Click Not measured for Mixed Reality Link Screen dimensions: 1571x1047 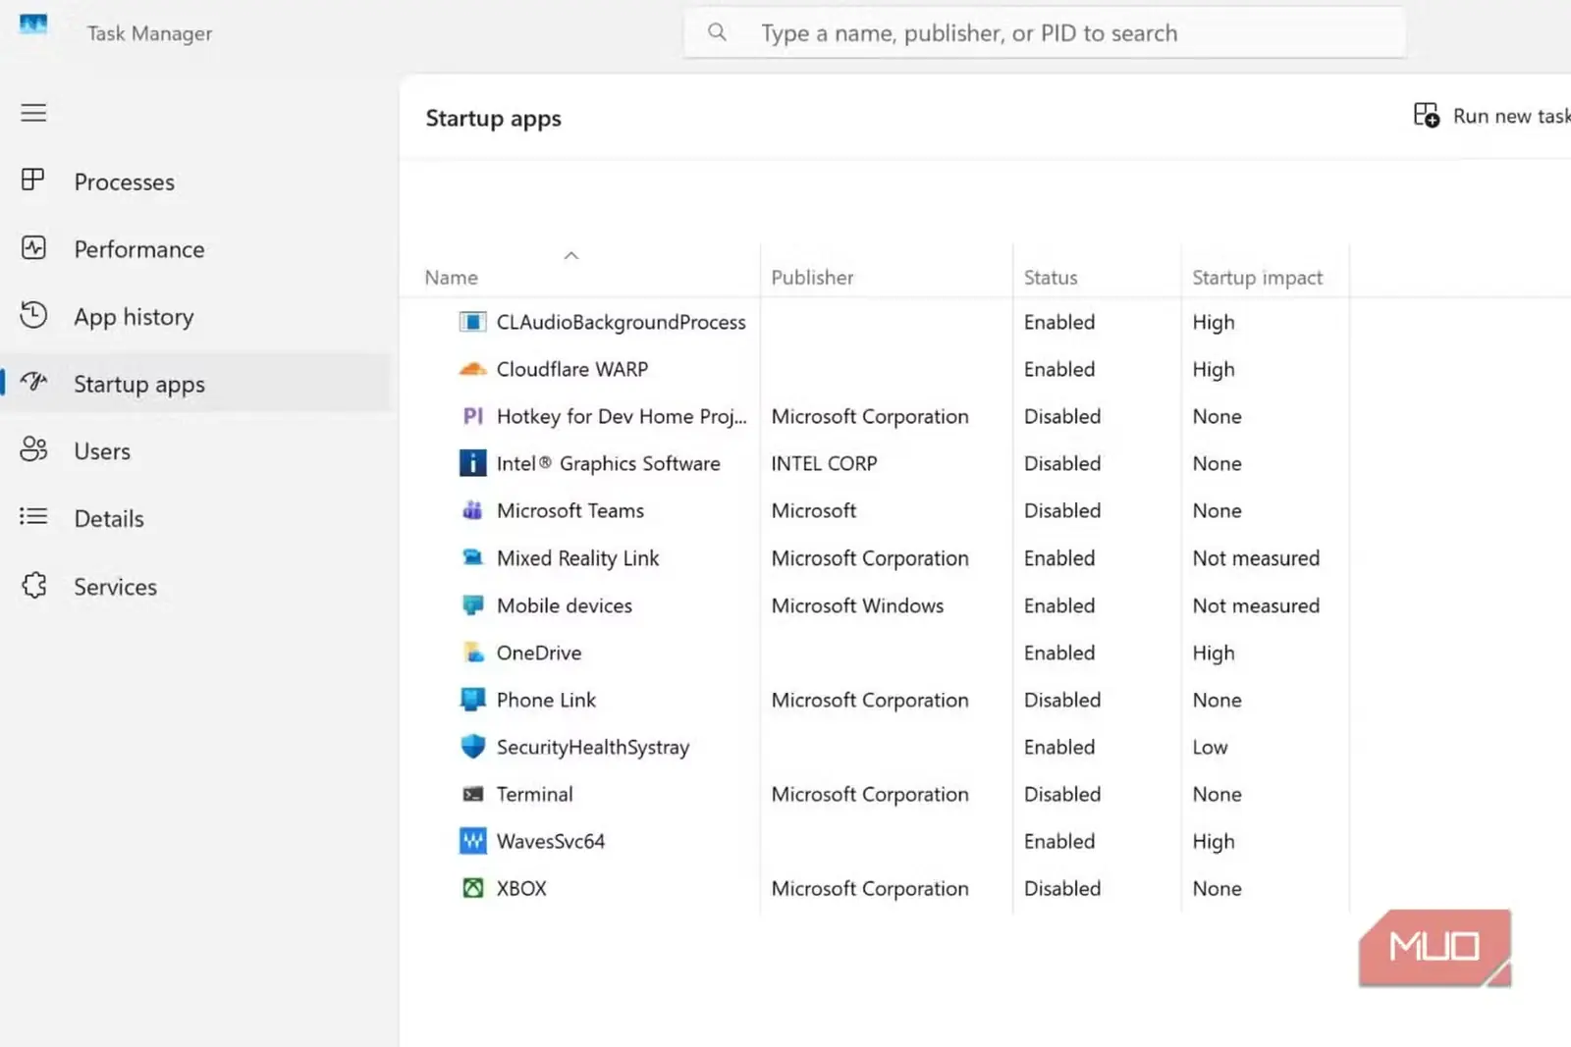point(1256,557)
